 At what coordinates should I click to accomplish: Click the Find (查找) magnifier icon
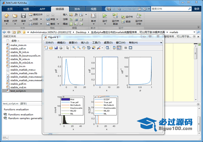click(48, 24)
